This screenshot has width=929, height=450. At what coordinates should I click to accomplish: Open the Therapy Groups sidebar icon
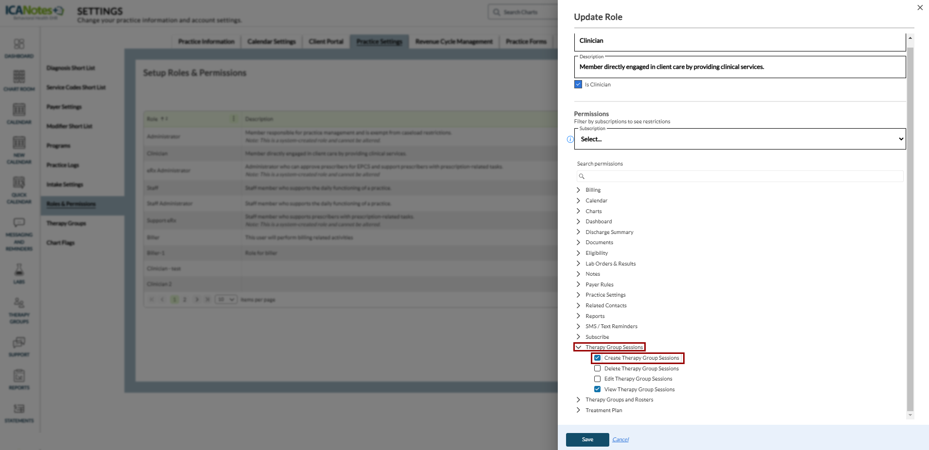point(19,310)
